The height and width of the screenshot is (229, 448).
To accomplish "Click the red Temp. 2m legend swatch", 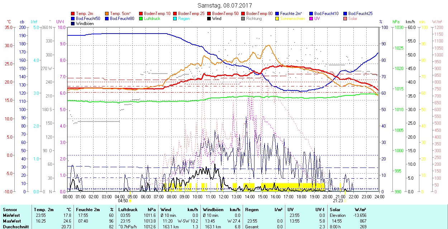I will (73, 14).
